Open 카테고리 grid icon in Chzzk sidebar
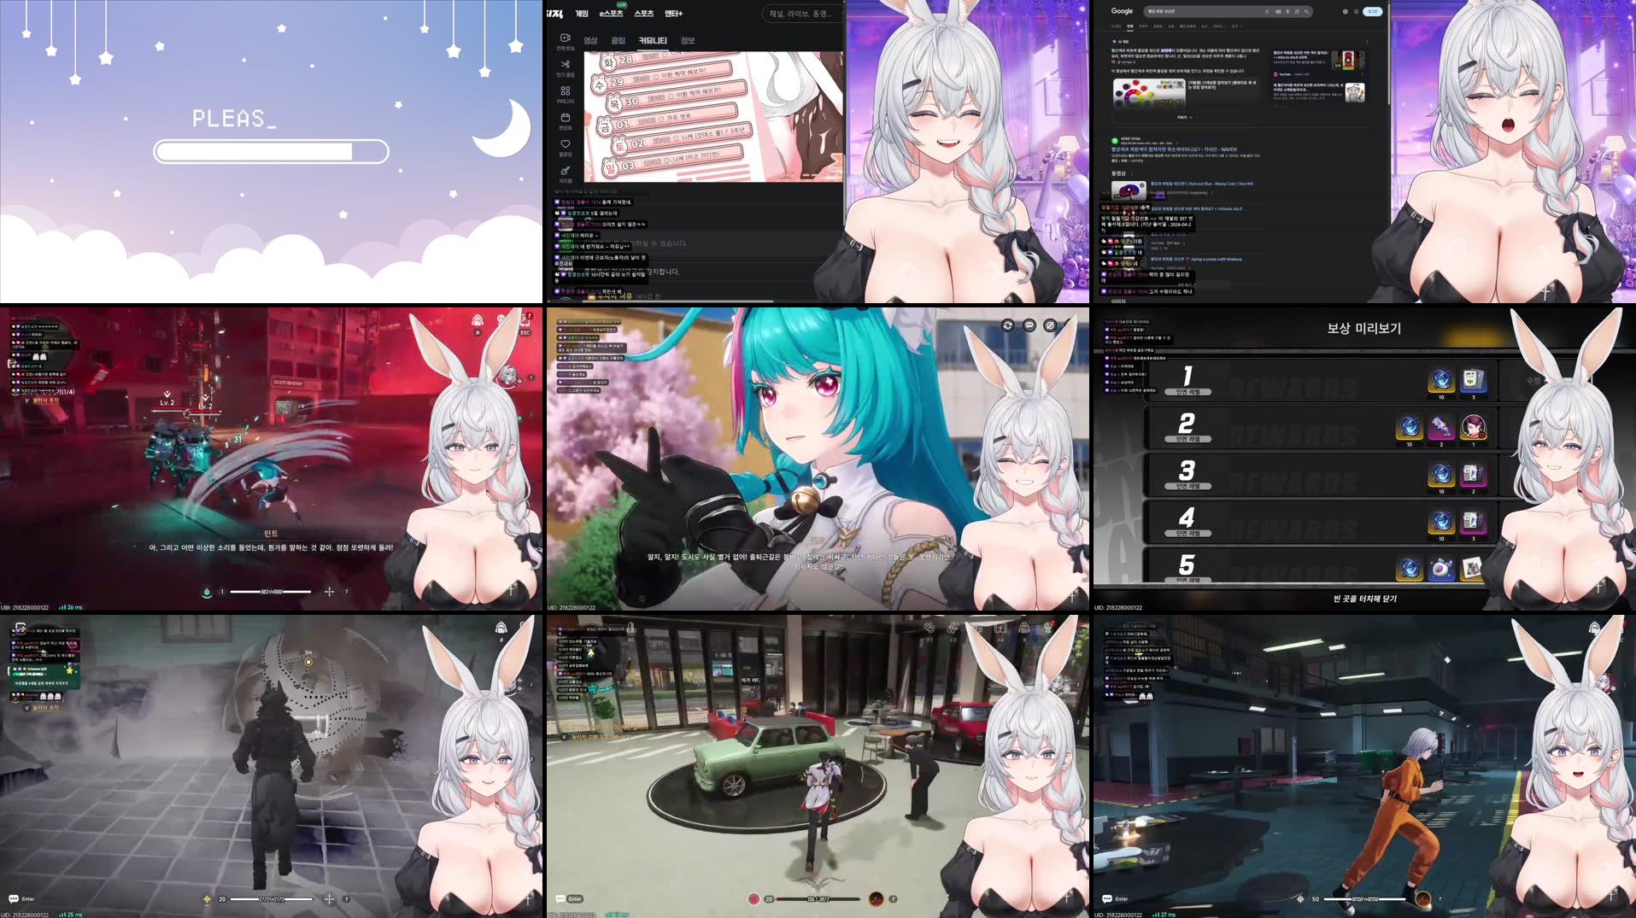The height and width of the screenshot is (918, 1636). (565, 91)
